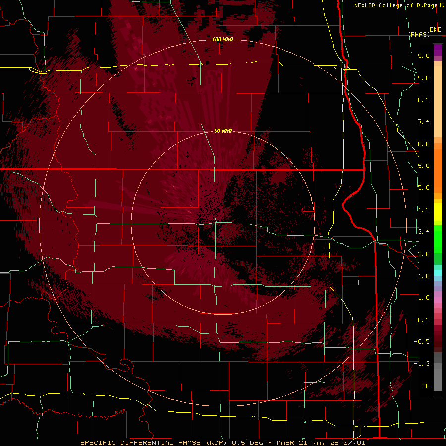Click the [PHAS] legend heading
The image size is (446, 446).
point(419,34)
